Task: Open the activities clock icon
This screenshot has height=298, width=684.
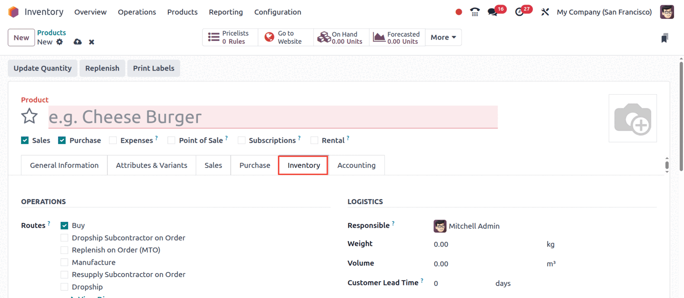Action: click(519, 12)
